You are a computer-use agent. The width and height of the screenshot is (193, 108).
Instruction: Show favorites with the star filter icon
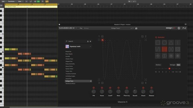point(90,41)
